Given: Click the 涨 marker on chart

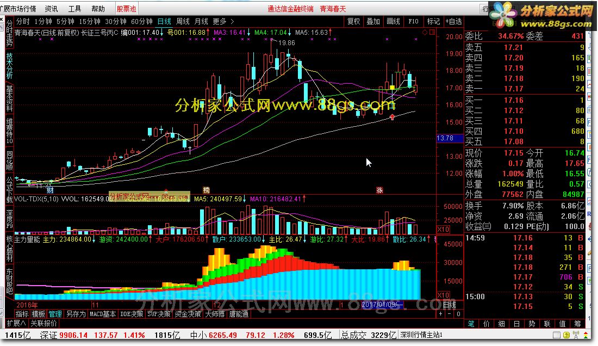Looking at the screenshot, I should point(379,190).
